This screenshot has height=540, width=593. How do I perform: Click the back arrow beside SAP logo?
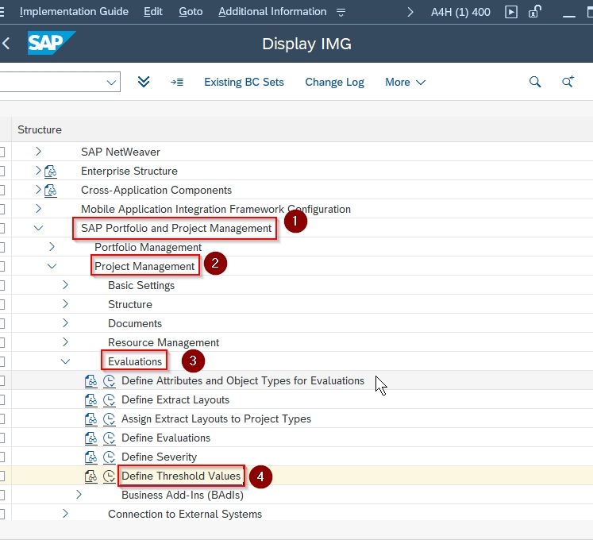[x=6, y=43]
